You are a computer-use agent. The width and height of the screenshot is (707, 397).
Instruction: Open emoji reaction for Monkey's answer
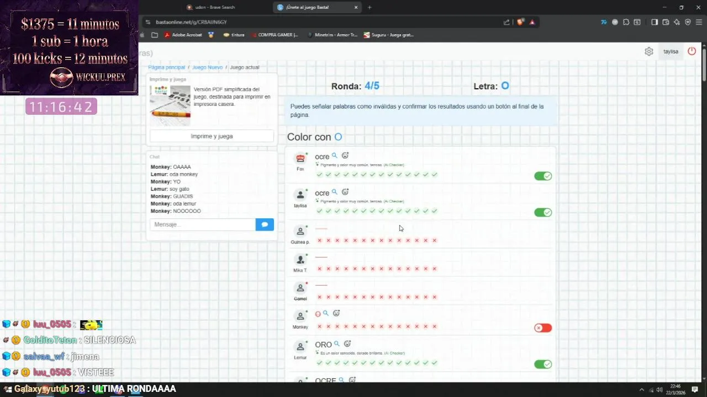336,313
